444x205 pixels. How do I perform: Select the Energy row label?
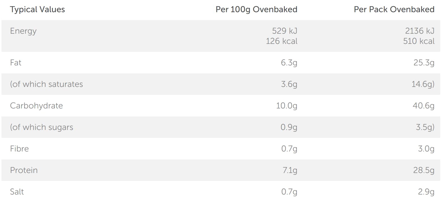pos(23,31)
